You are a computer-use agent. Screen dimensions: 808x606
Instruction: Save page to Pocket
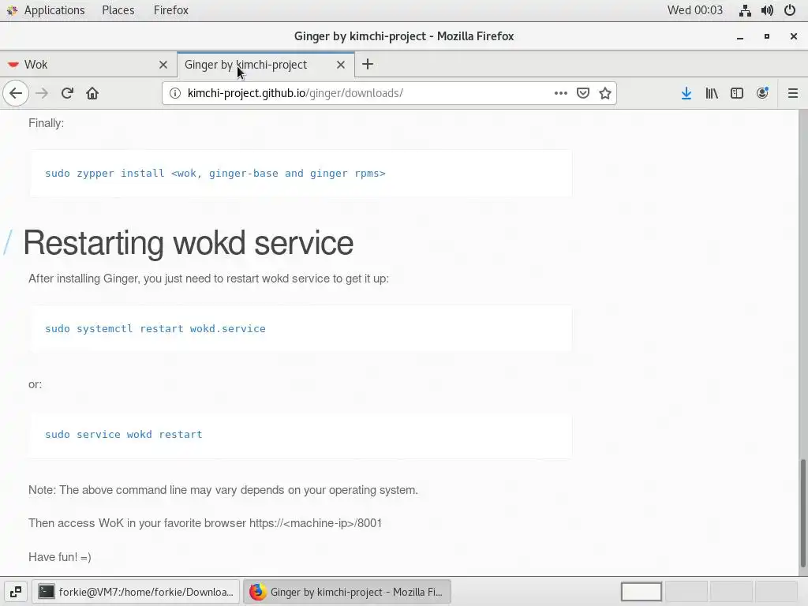coord(583,93)
